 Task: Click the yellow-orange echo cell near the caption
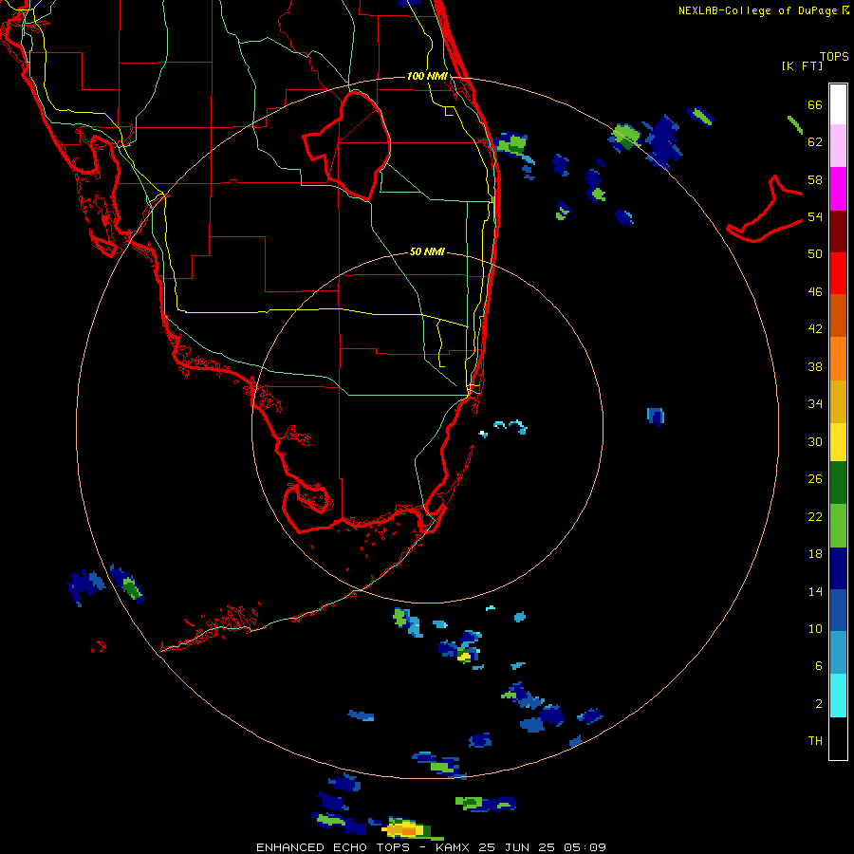[x=406, y=829]
